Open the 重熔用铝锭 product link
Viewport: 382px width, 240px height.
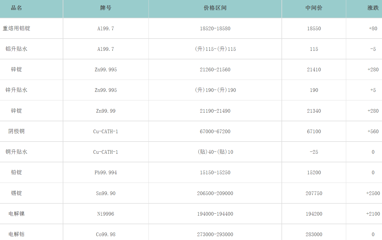tap(16, 28)
